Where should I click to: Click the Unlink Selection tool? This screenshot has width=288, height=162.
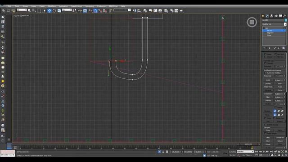[8, 11]
